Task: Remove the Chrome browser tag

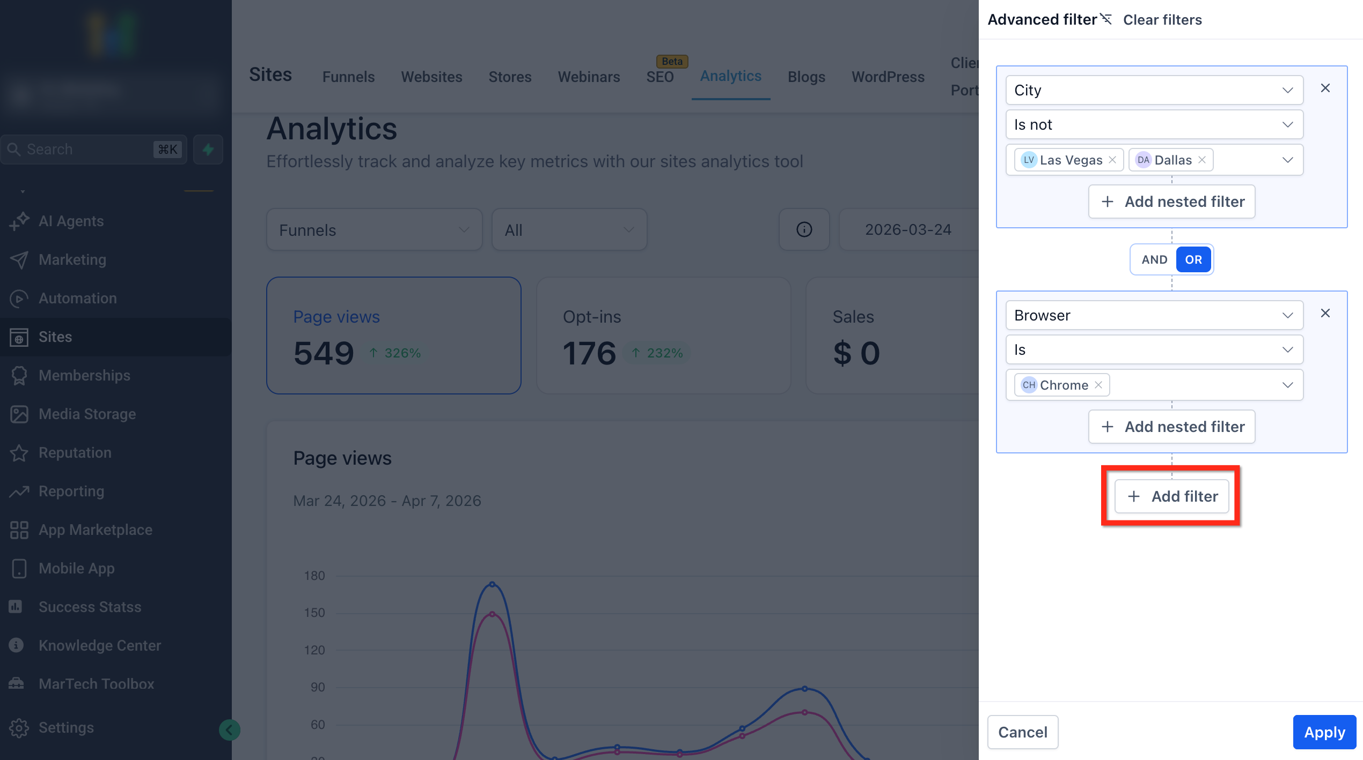Action: pyautogui.click(x=1098, y=385)
